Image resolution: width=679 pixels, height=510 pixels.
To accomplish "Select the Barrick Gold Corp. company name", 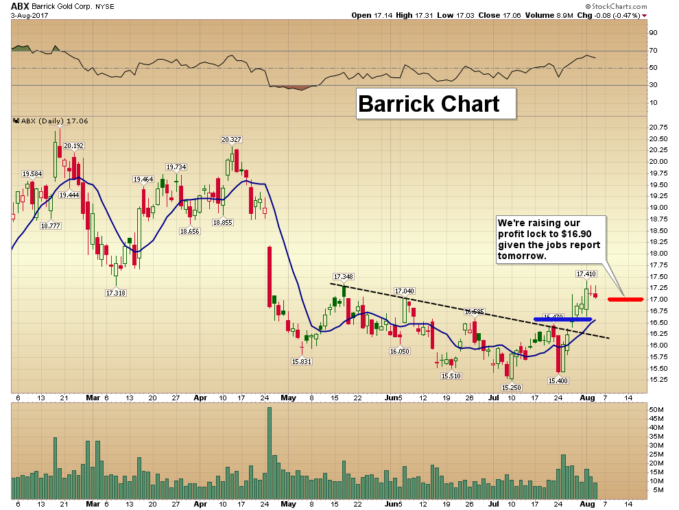I will coord(62,6).
